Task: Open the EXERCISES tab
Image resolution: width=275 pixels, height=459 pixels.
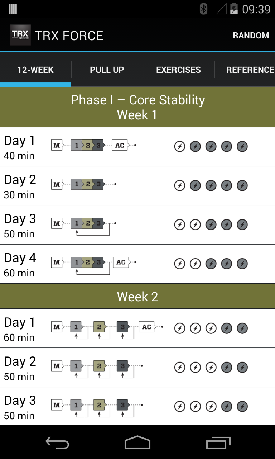Action: point(178,70)
